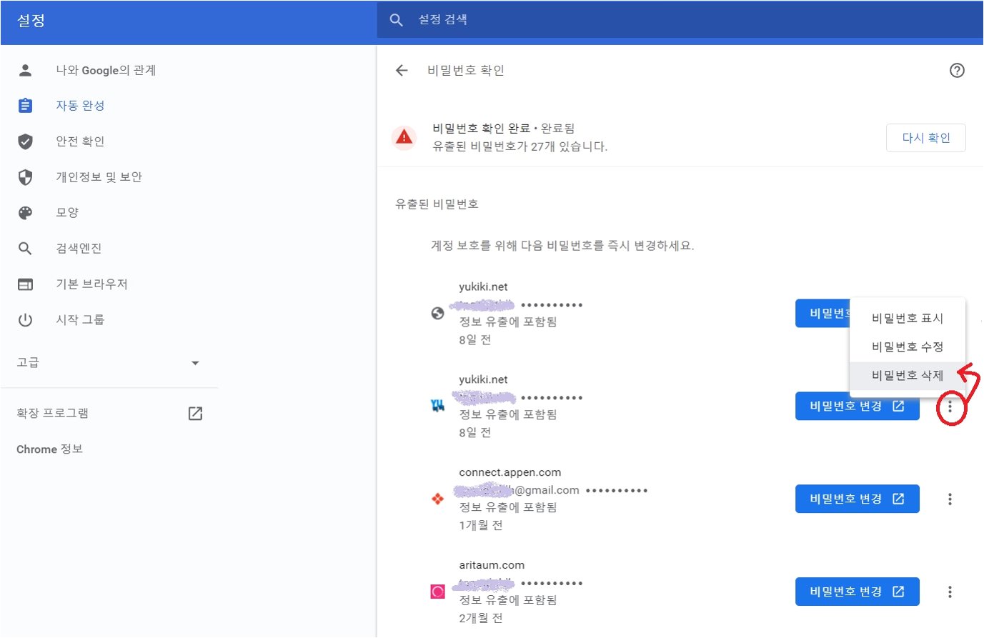
Task: Click the red warning triangle icon
Action: [404, 137]
